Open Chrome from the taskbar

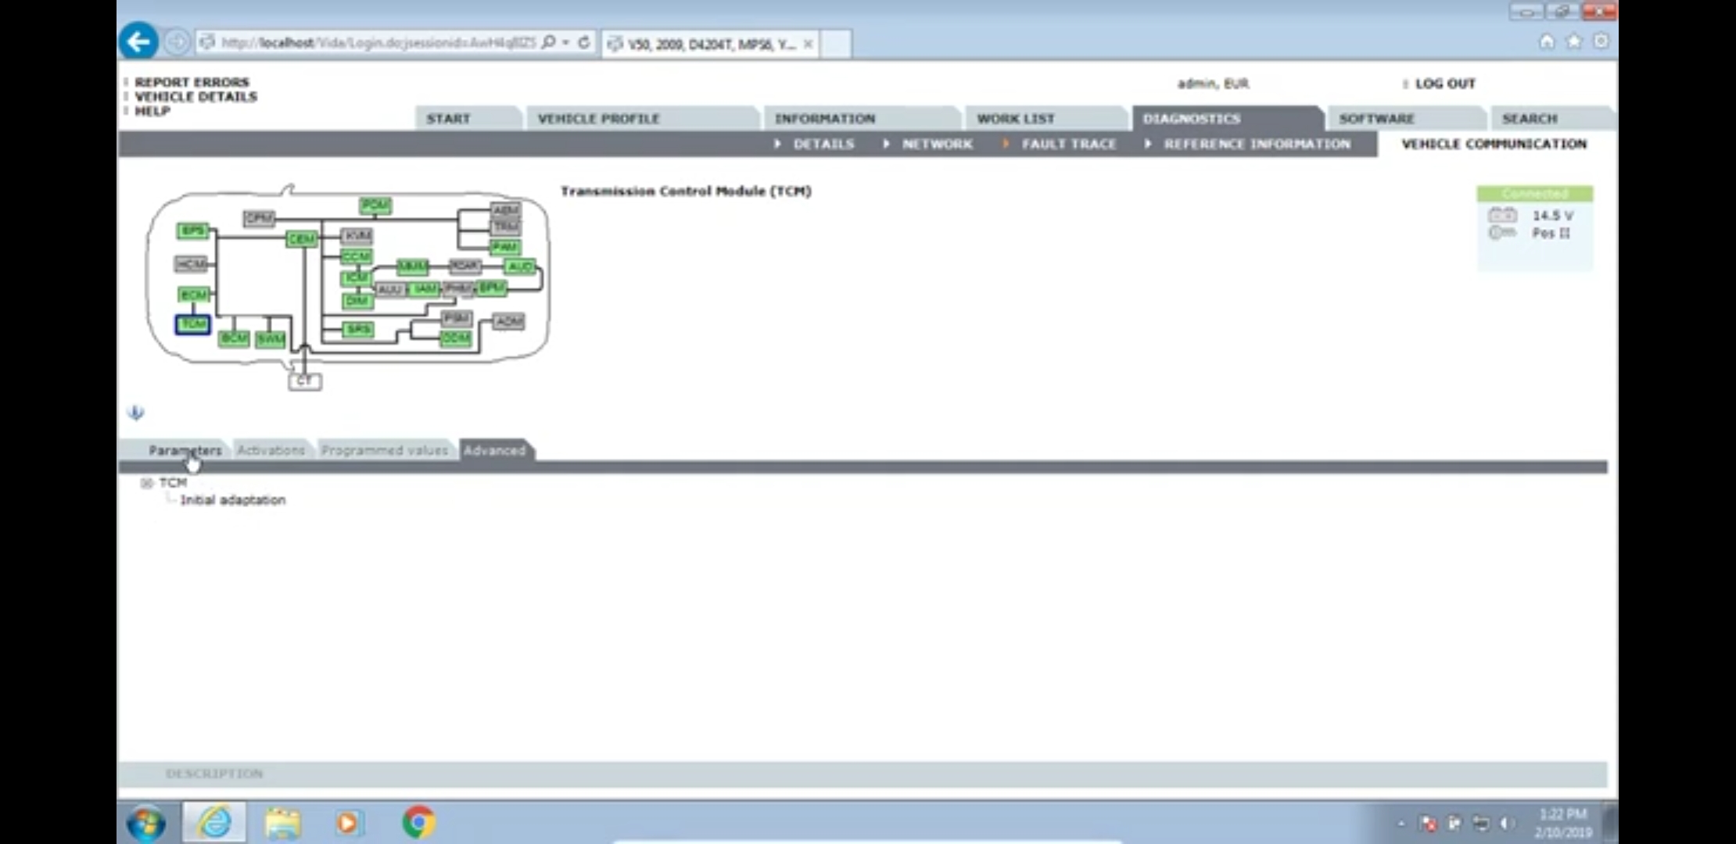pos(418,823)
